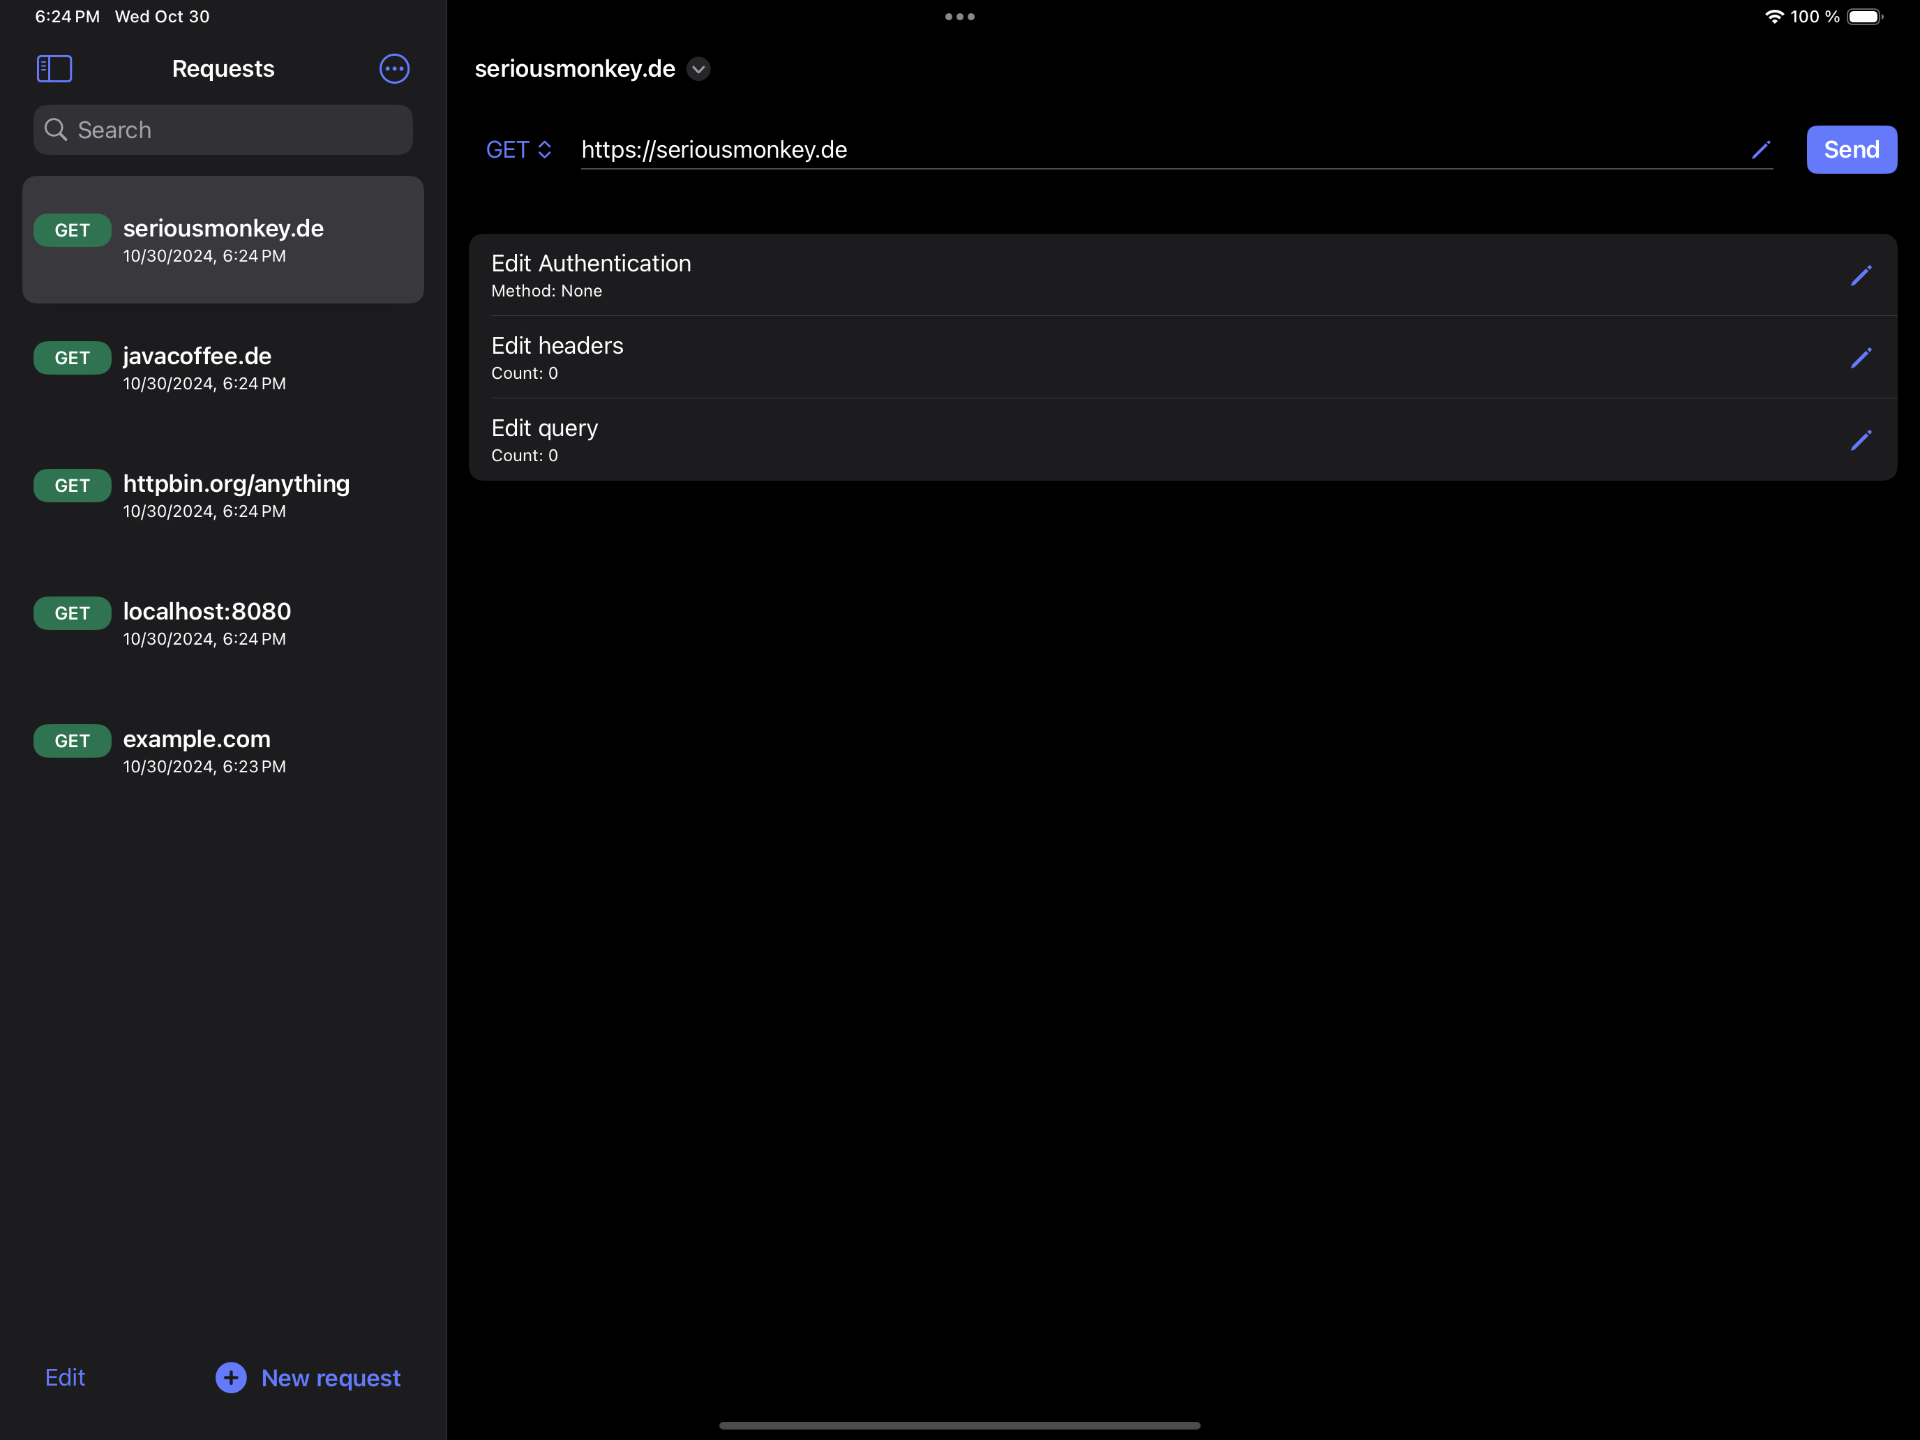
Task: Tap the home indicator bar
Action: pyautogui.click(x=960, y=1425)
